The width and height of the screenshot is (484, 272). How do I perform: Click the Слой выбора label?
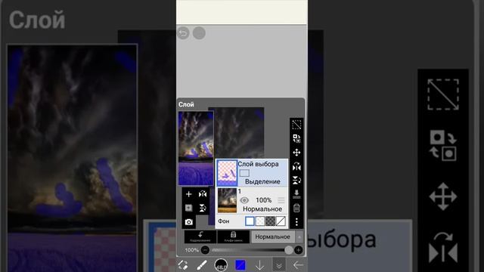click(258, 164)
